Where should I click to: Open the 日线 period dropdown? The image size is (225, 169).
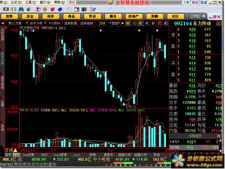(x=110, y=23)
